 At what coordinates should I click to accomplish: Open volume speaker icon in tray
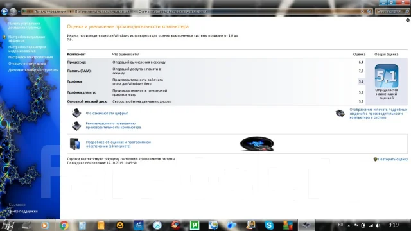tap(378, 225)
